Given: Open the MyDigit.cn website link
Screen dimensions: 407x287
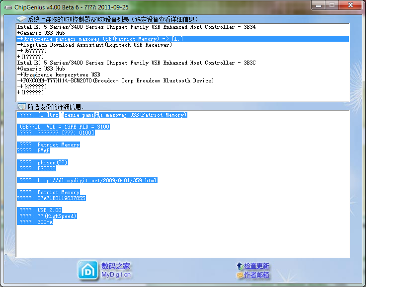Looking at the screenshot, I should click(116, 275).
